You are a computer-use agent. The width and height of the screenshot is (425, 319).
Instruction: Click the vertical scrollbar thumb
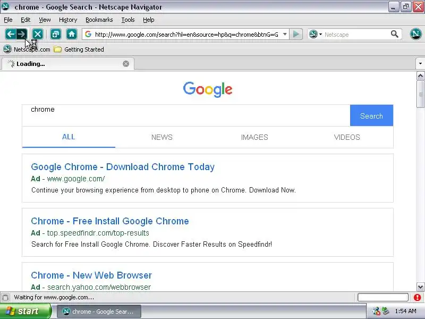[x=420, y=94]
